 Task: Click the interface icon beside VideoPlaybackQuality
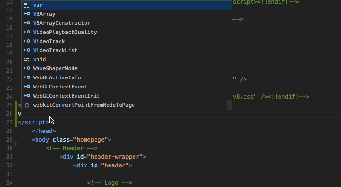coord(27,32)
